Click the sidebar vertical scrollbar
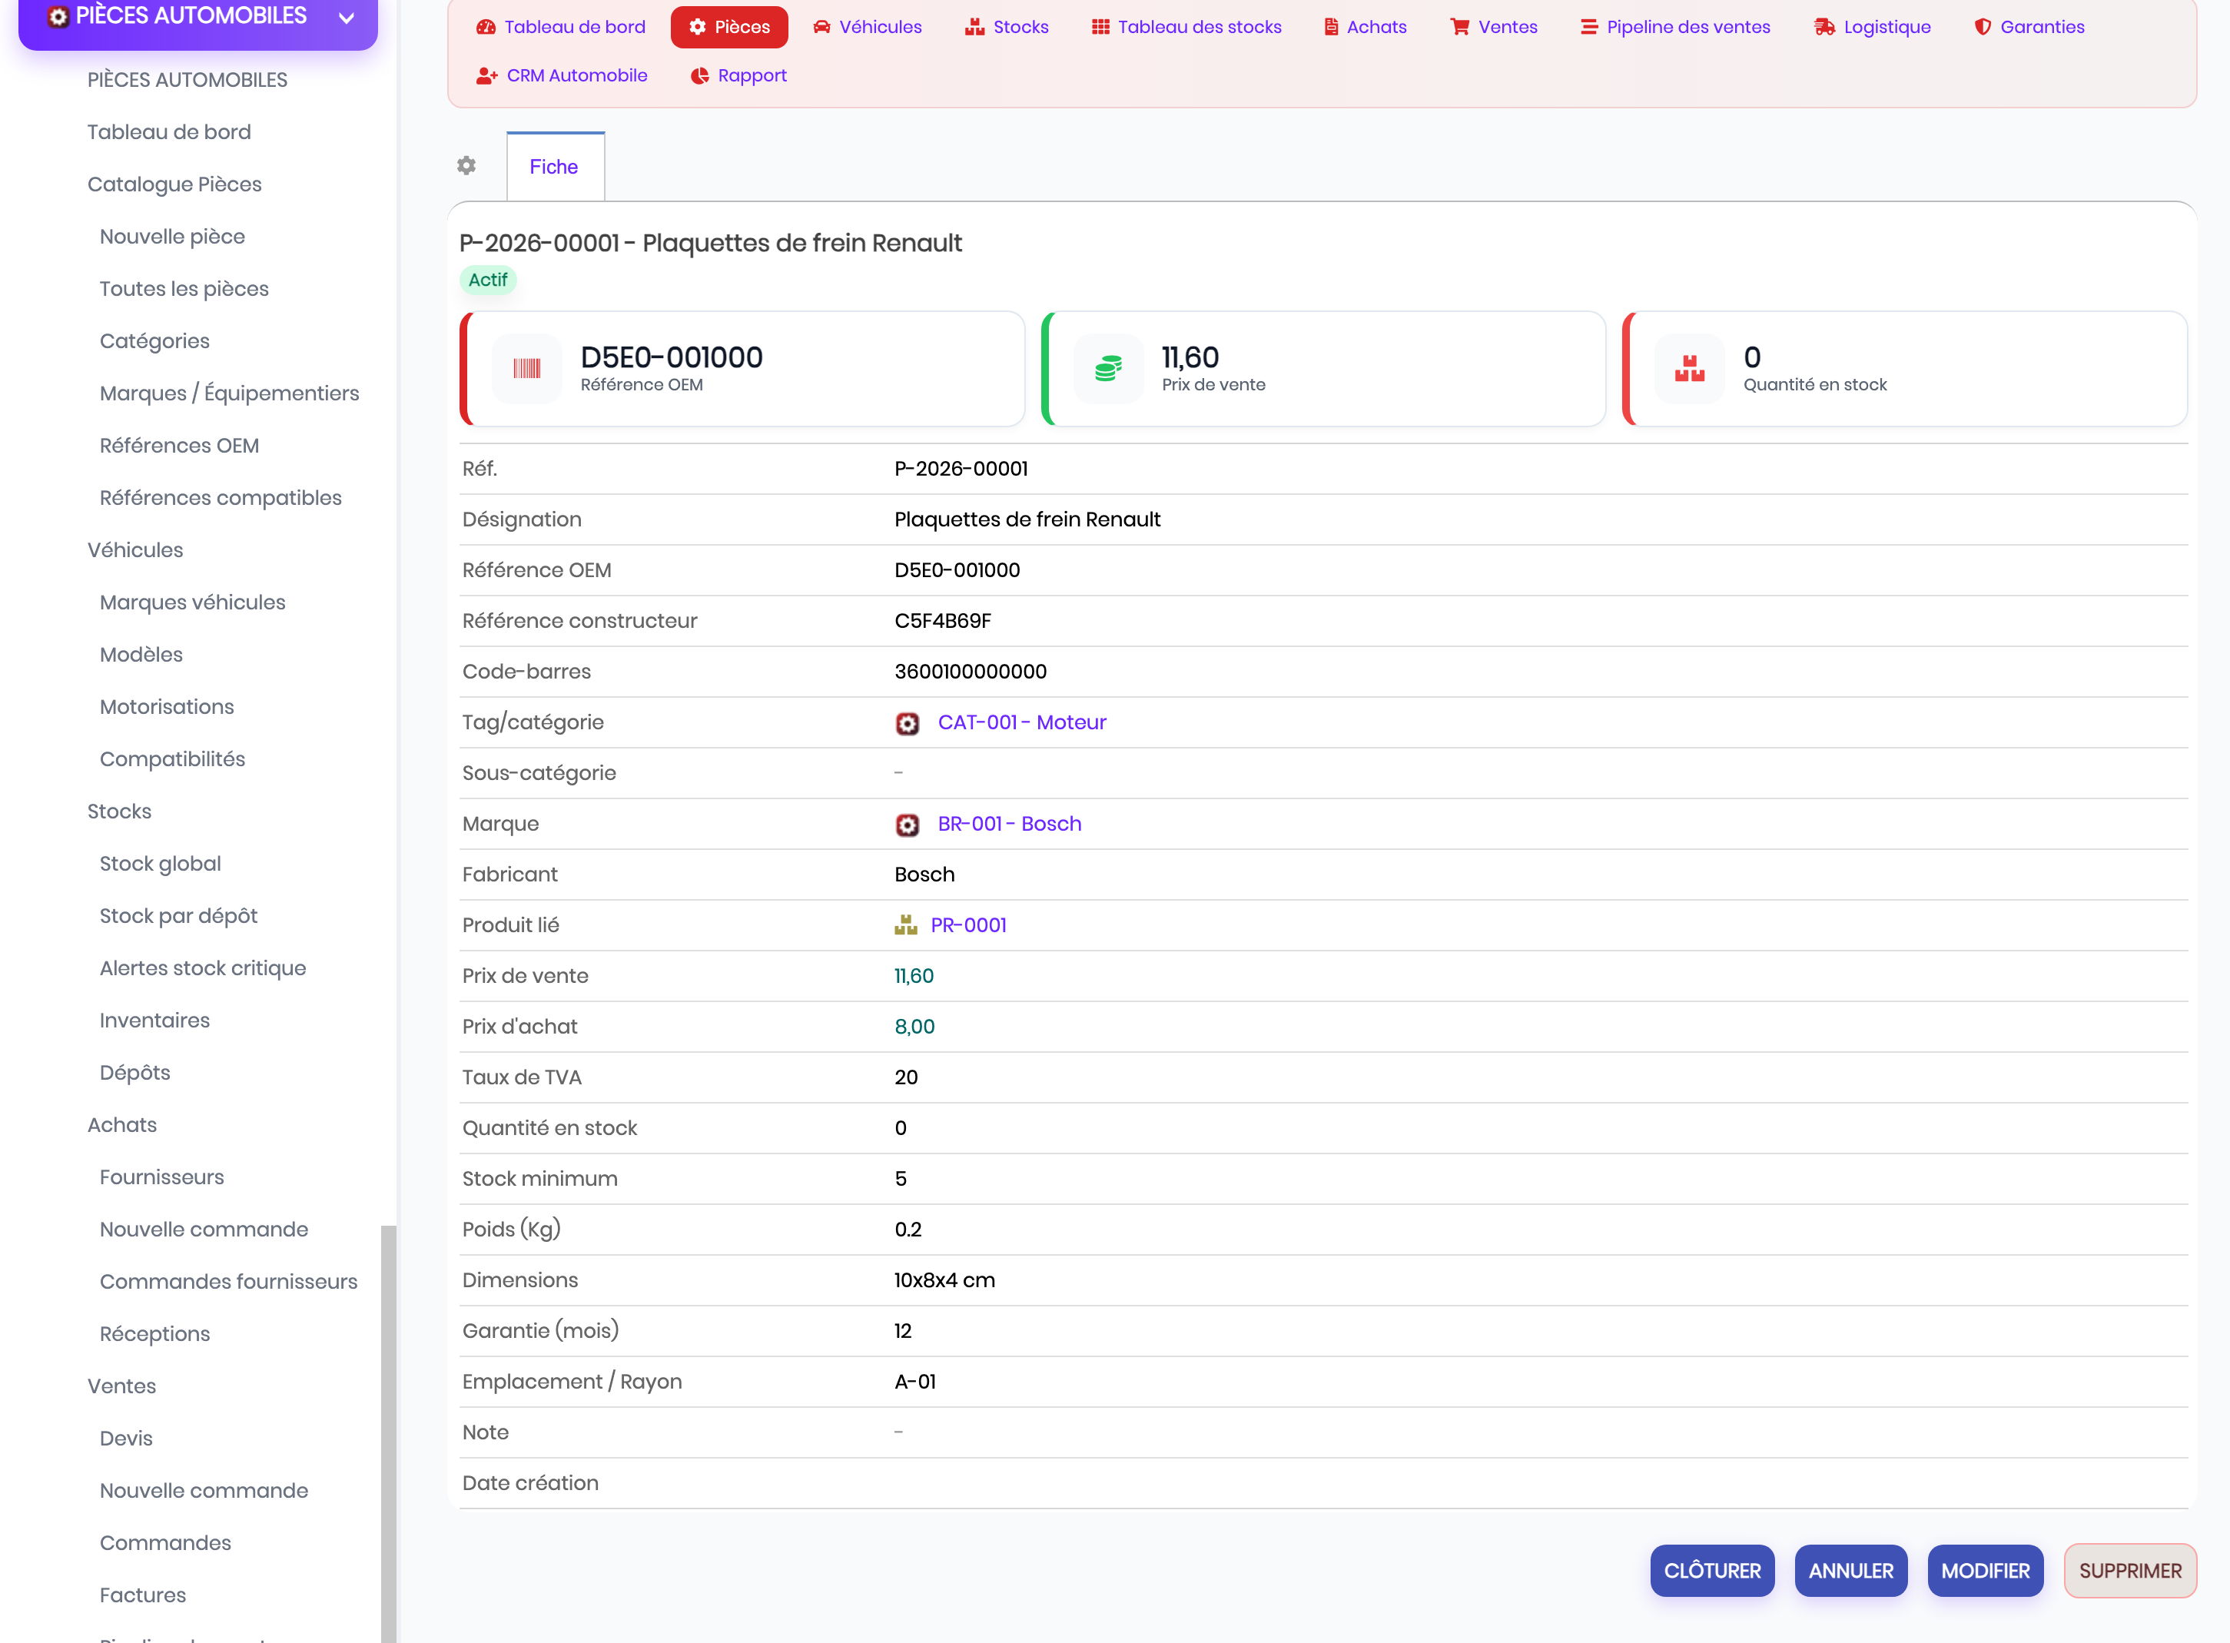This screenshot has height=1643, width=2230. (x=389, y=1432)
